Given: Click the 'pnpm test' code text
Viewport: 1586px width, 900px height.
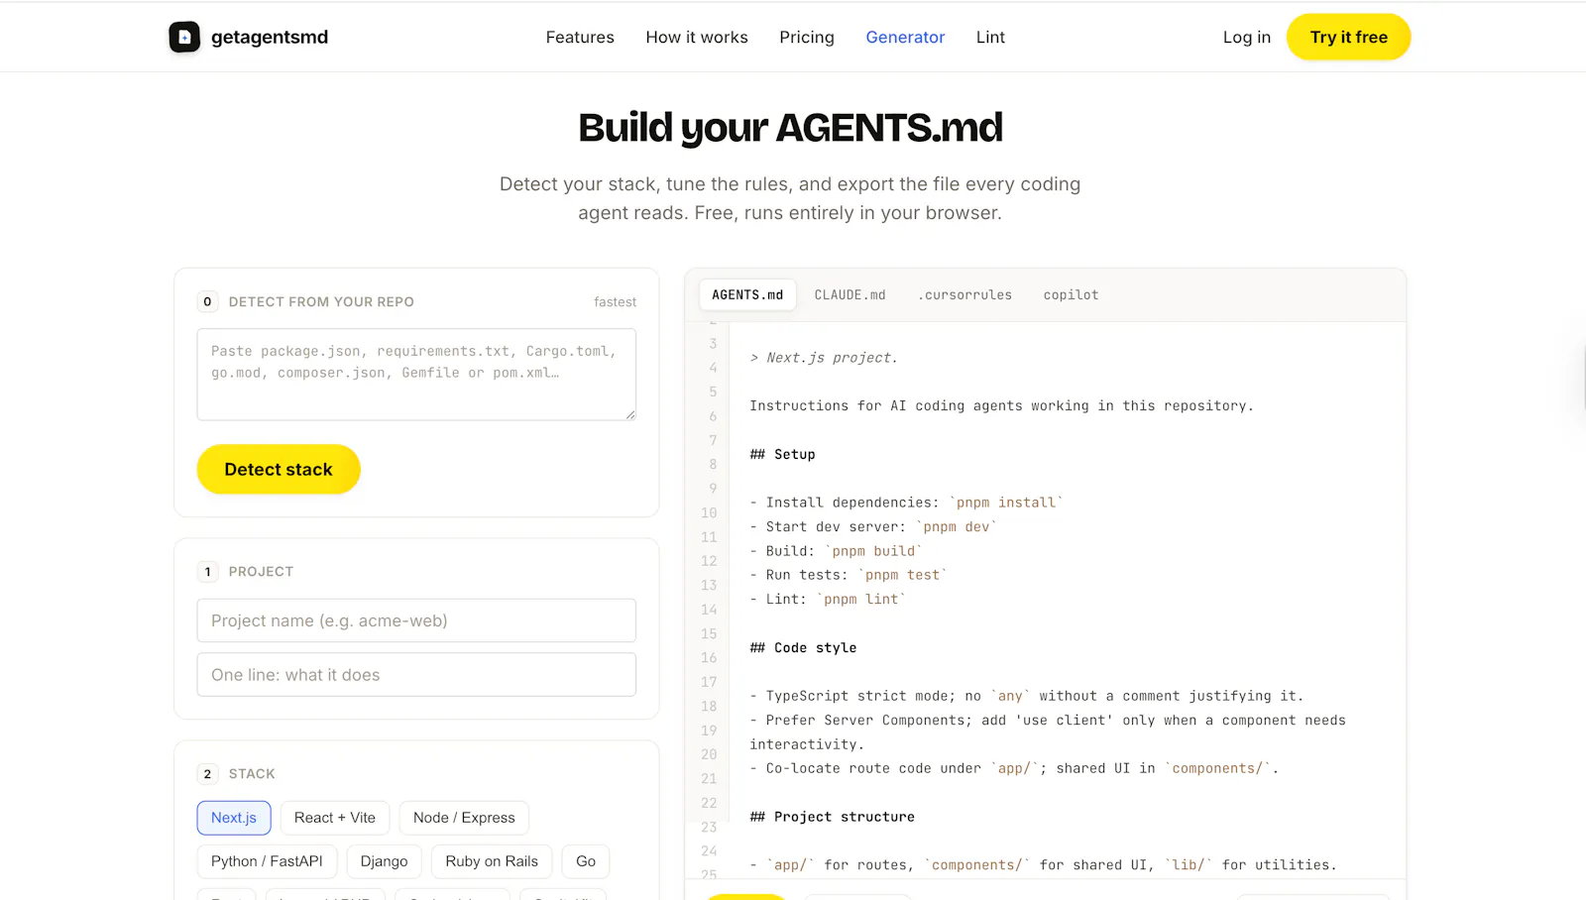Looking at the screenshot, I should click(x=902, y=575).
